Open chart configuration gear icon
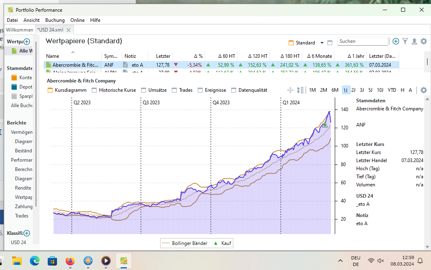431x270 pixels. (424, 90)
